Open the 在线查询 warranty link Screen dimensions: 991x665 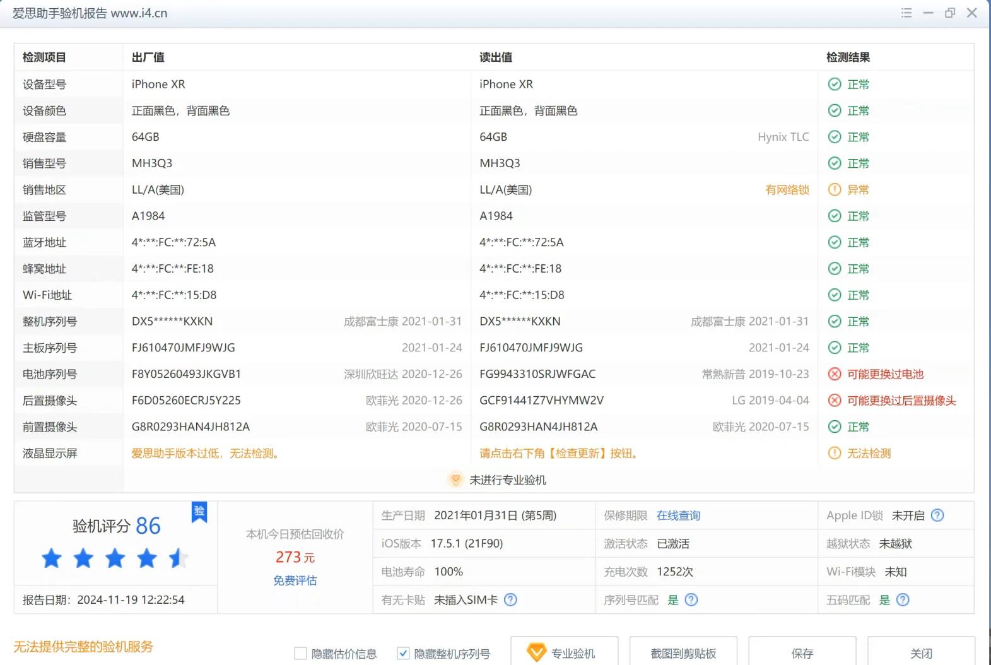[678, 515]
